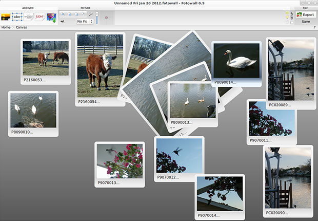Click the P9070013... caption text
Screen dimensions: 318x221
(x=109, y=183)
